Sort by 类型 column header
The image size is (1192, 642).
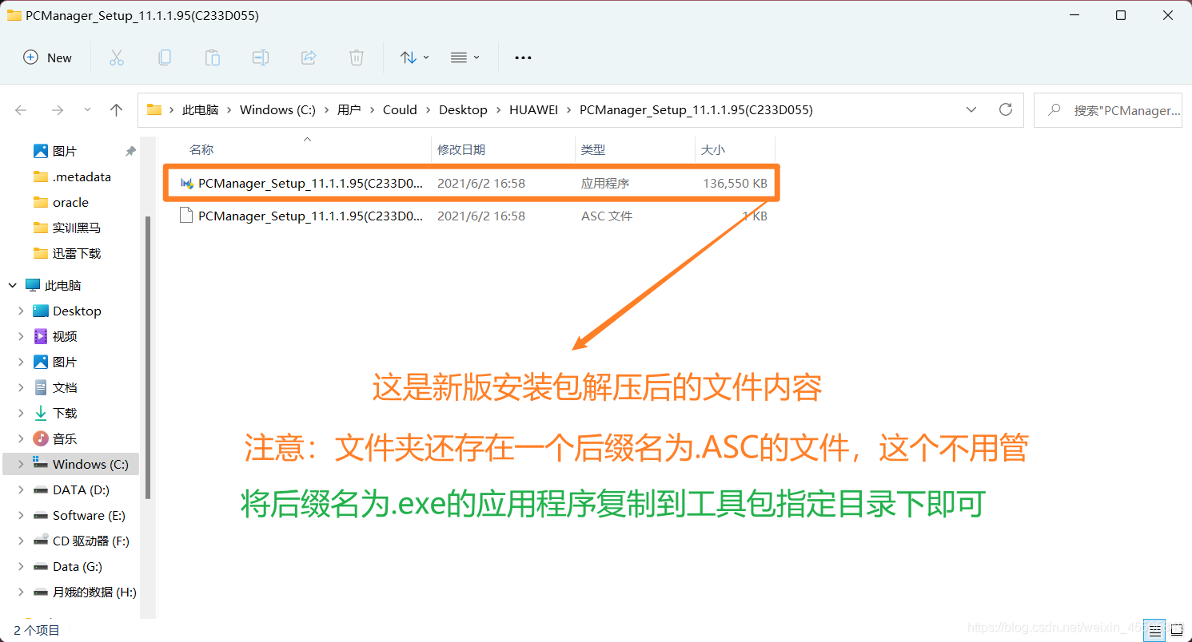(x=593, y=149)
